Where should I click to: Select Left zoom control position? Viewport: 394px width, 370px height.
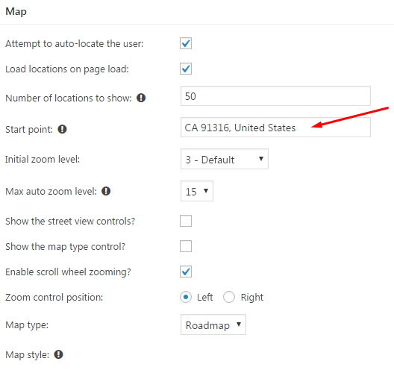(186, 297)
